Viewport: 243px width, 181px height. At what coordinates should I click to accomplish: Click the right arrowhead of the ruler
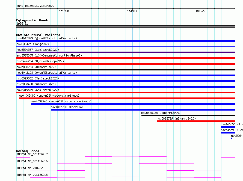235,9
